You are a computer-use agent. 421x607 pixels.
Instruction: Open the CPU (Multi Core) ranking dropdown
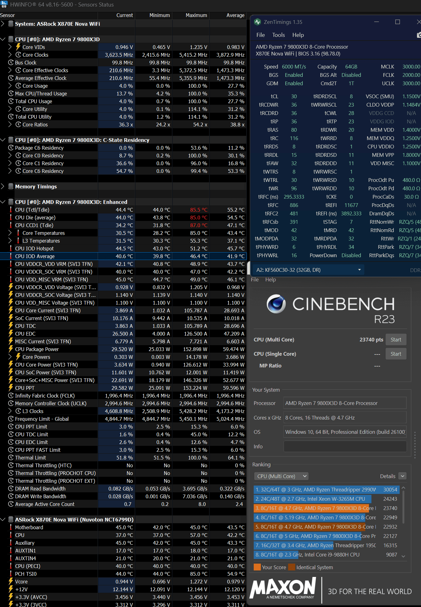281,476
